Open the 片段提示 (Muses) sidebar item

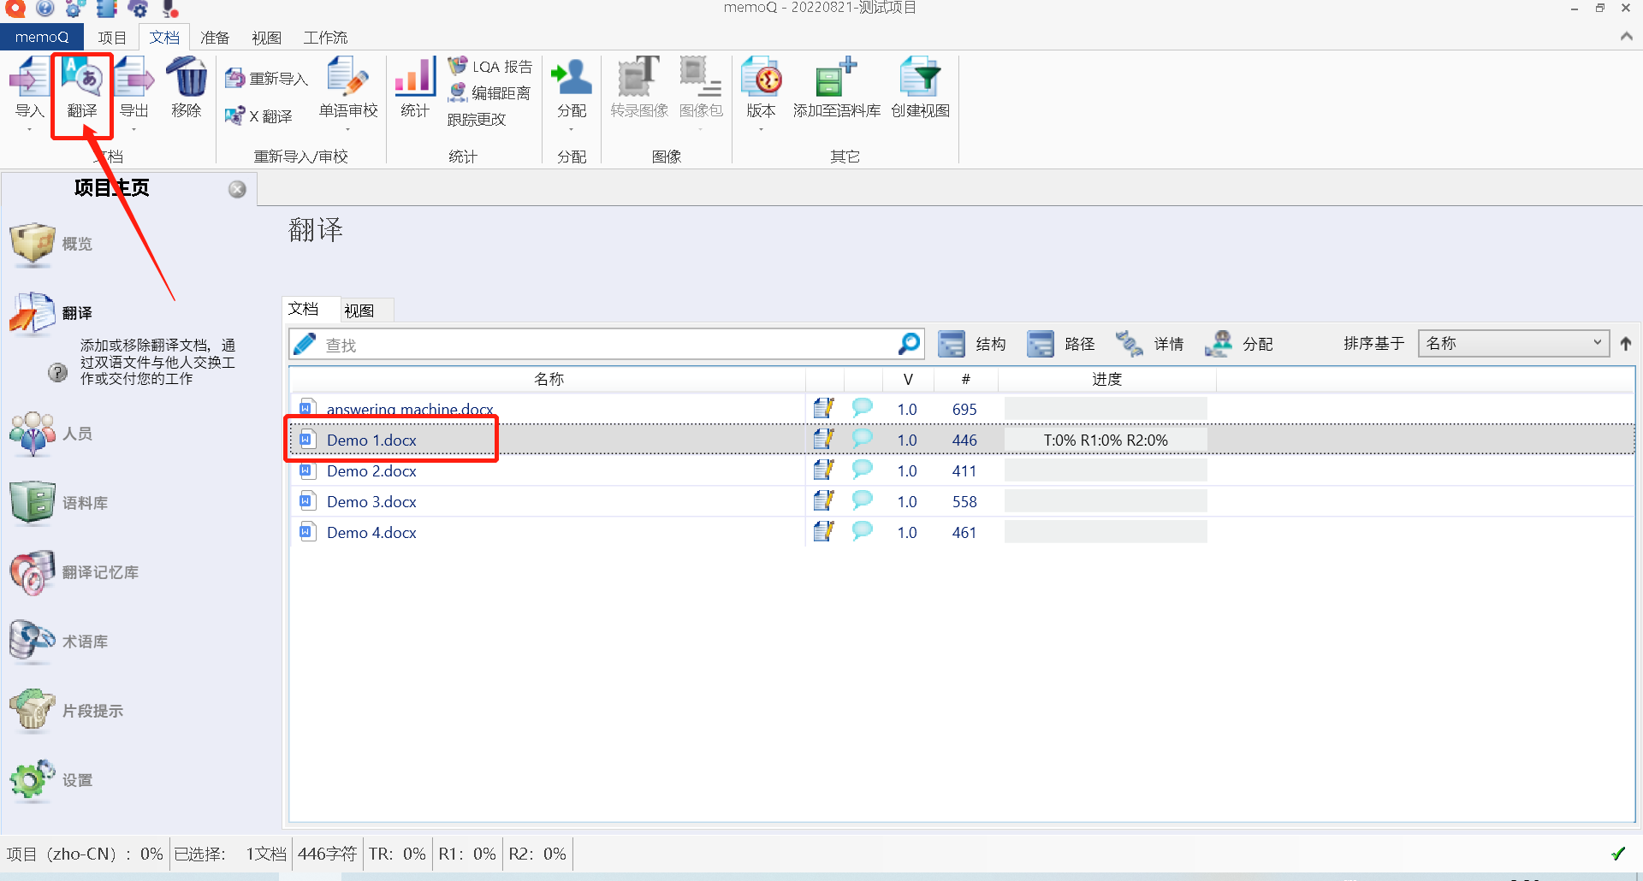point(67,711)
